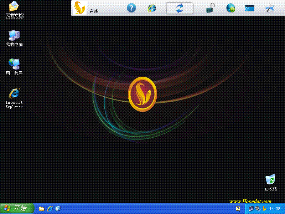Launch Internet Explorer from Quick Launch
285x214 pixels.
point(50,209)
